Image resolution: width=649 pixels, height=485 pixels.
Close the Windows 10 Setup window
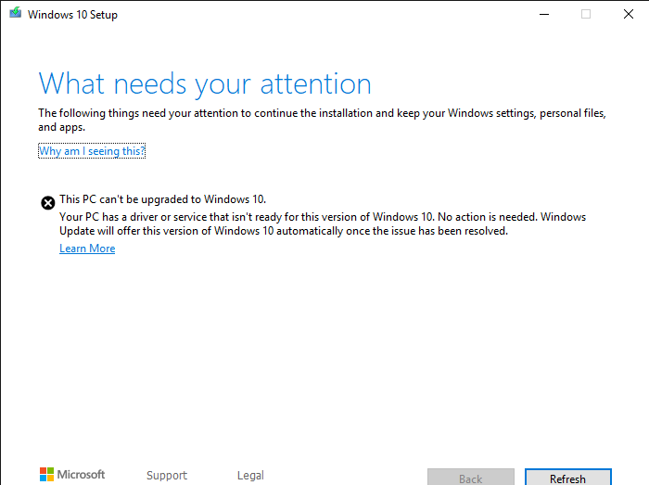tap(629, 15)
